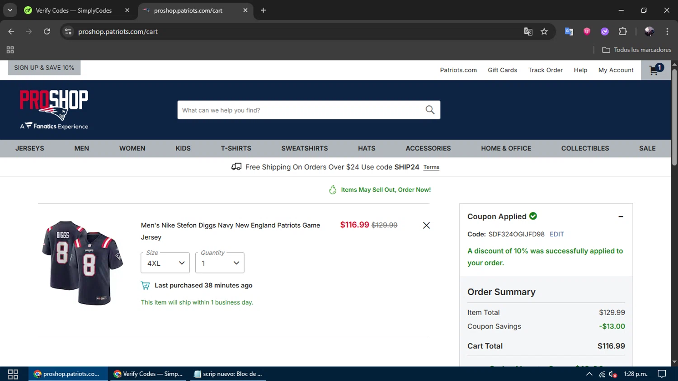Open the muted volume tray icon
This screenshot has height=381, width=678.
click(x=613, y=374)
